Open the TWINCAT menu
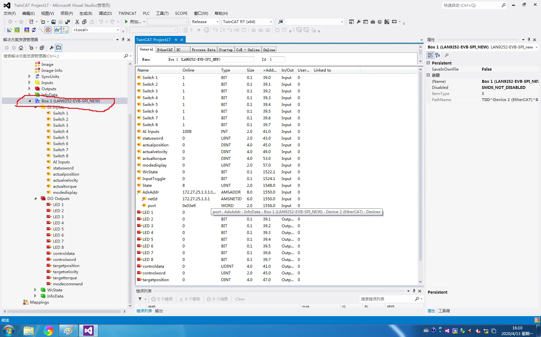Image resolution: width=541 pixels, height=337 pixels. tap(127, 13)
